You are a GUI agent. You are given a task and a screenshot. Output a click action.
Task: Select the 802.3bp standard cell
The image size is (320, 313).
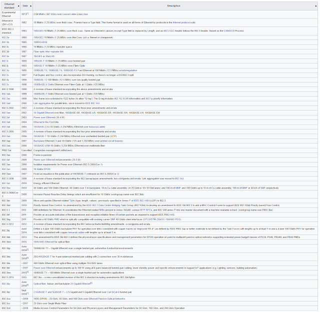click(x=10, y=248)
